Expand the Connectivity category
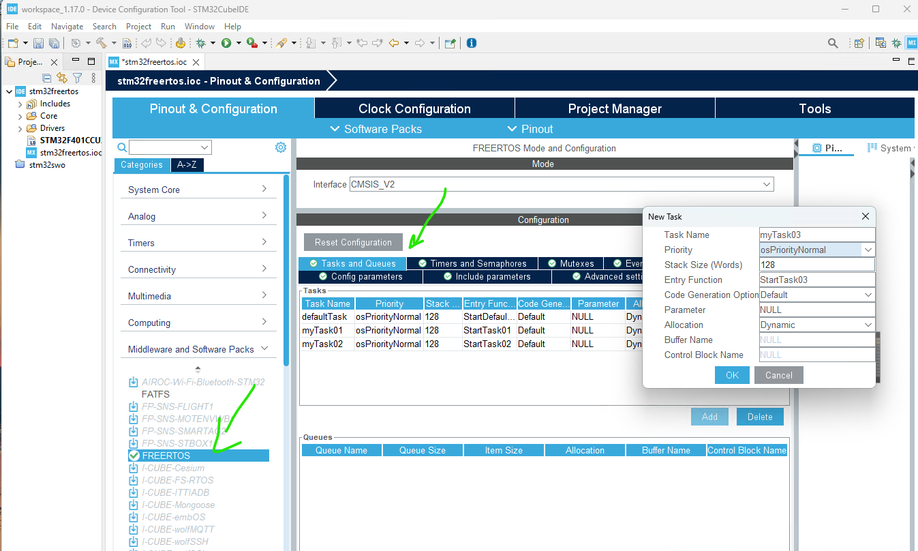 (264, 269)
